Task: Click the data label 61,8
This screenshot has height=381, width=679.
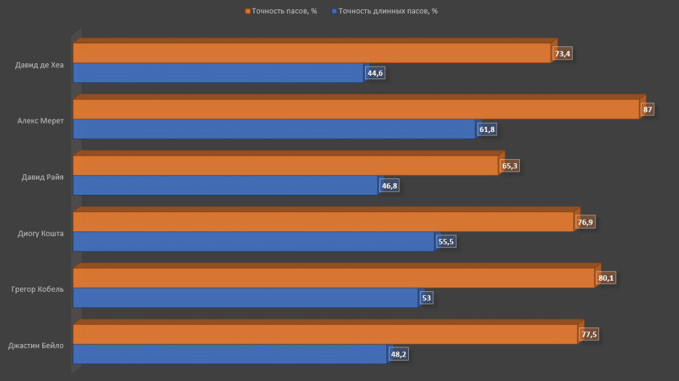Action: click(x=487, y=129)
